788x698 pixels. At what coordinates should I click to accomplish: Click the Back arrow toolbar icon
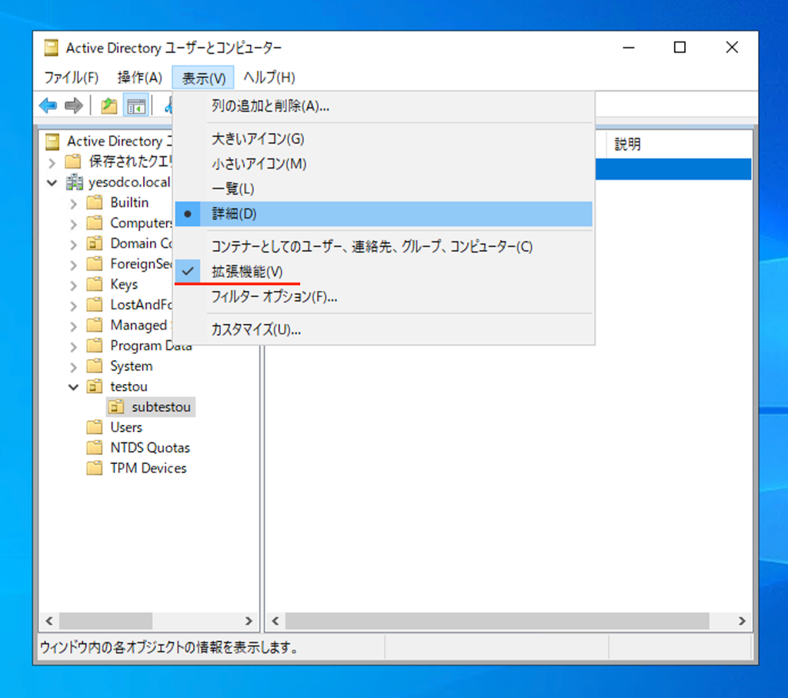(x=48, y=105)
